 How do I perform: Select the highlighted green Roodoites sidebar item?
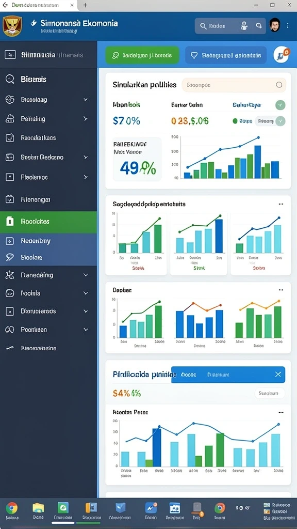coord(48,222)
